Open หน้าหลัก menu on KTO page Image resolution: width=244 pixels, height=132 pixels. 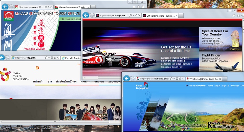coord(38,81)
